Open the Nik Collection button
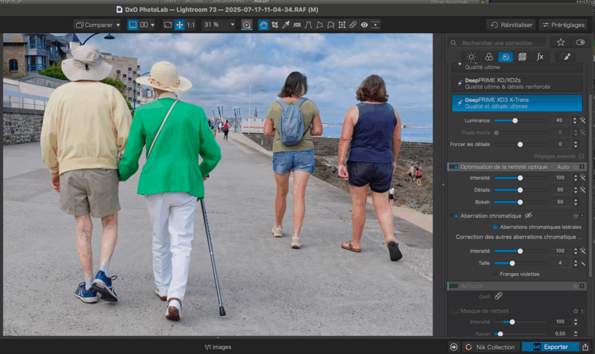The width and height of the screenshot is (595, 354). click(x=490, y=347)
